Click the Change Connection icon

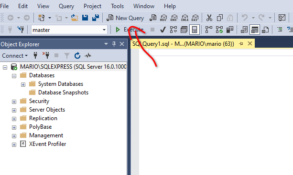21,30
